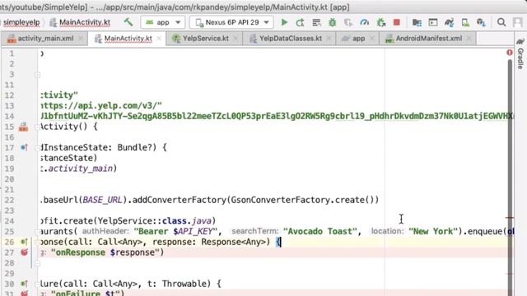Click the Run with Coverage icon
Viewport: 527px width, 296px height.
coord(348,22)
